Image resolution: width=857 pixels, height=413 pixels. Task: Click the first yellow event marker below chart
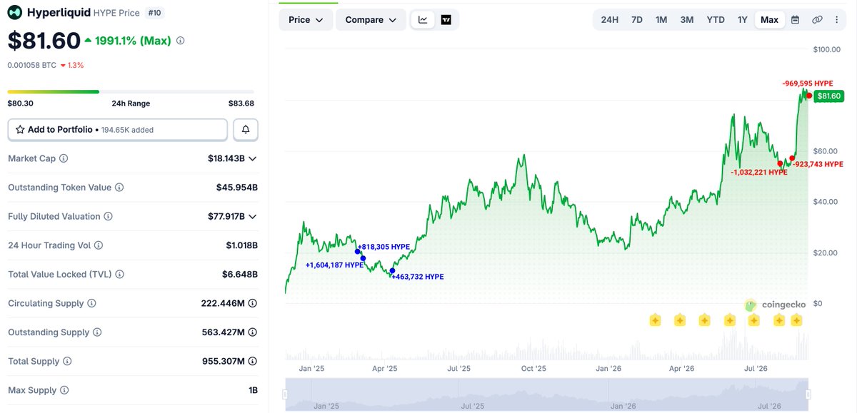655,320
